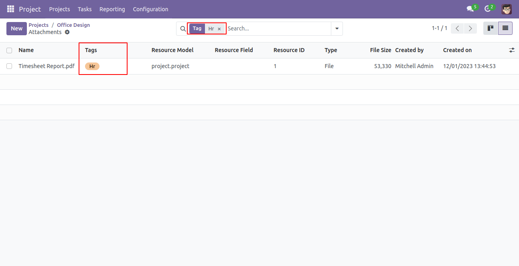Switch to list view
The image size is (519, 266).
point(505,28)
